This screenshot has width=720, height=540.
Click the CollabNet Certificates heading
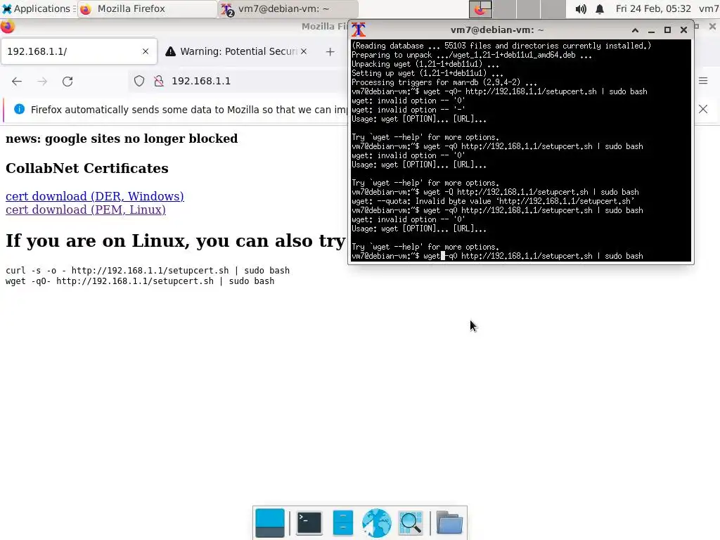(x=86, y=168)
